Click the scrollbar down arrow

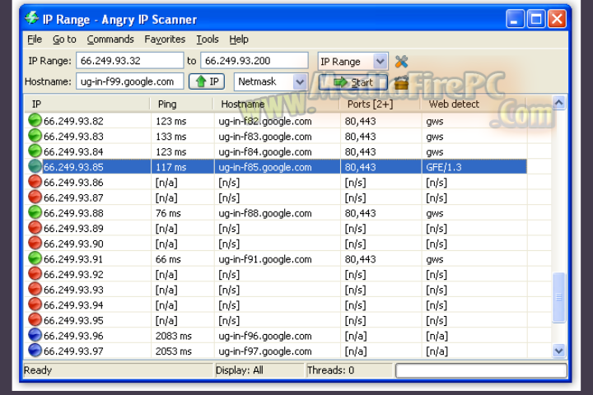[x=559, y=351]
